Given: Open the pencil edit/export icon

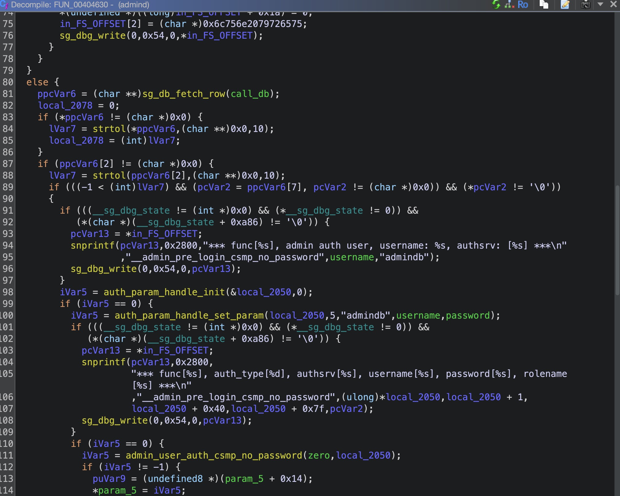Looking at the screenshot, I should [565, 4].
